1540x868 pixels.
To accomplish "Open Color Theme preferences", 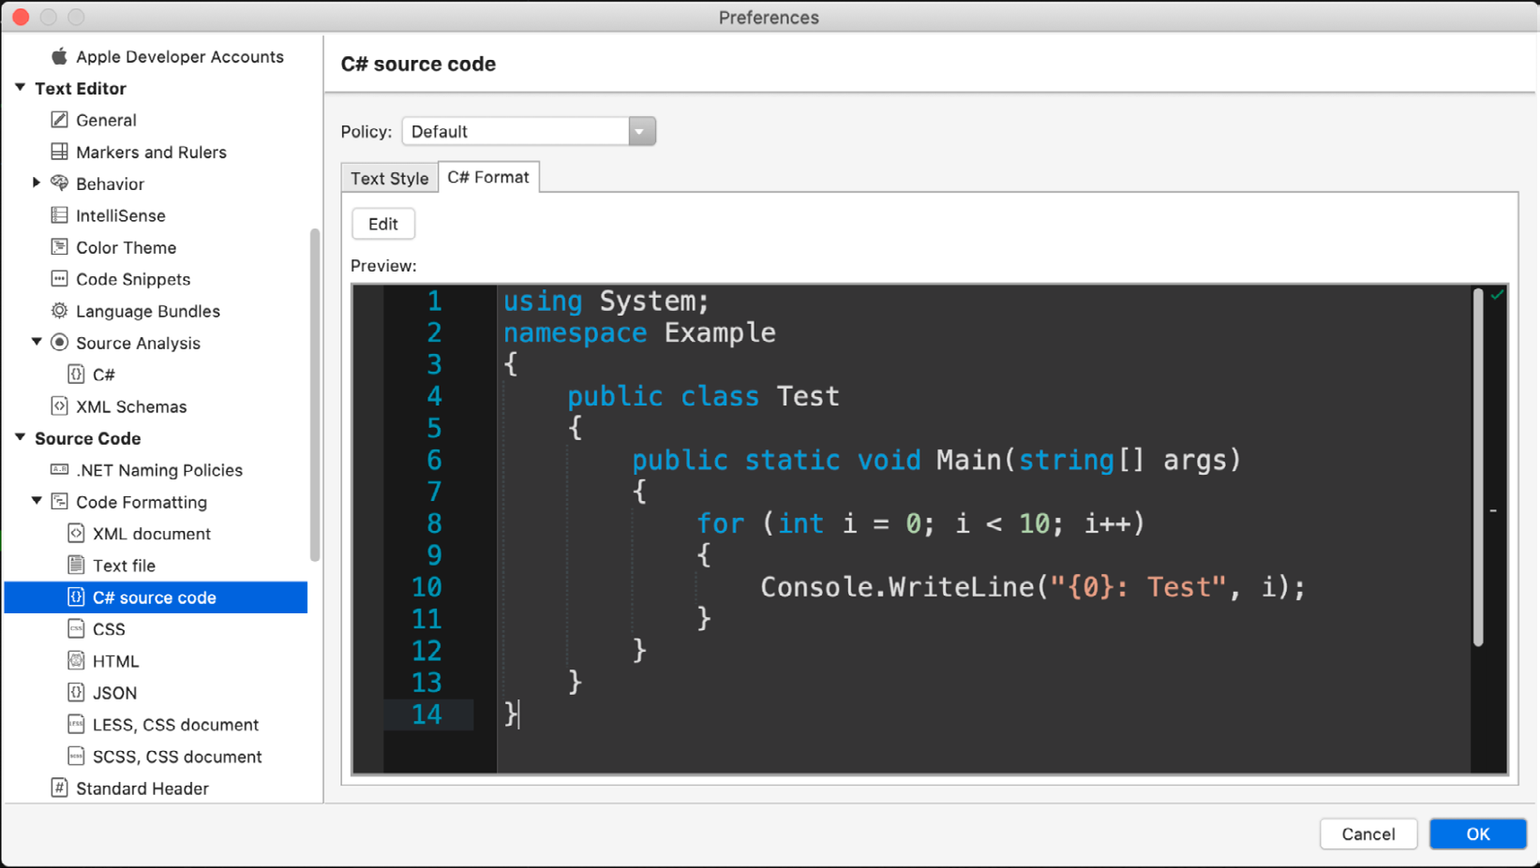I will click(127, 247).
